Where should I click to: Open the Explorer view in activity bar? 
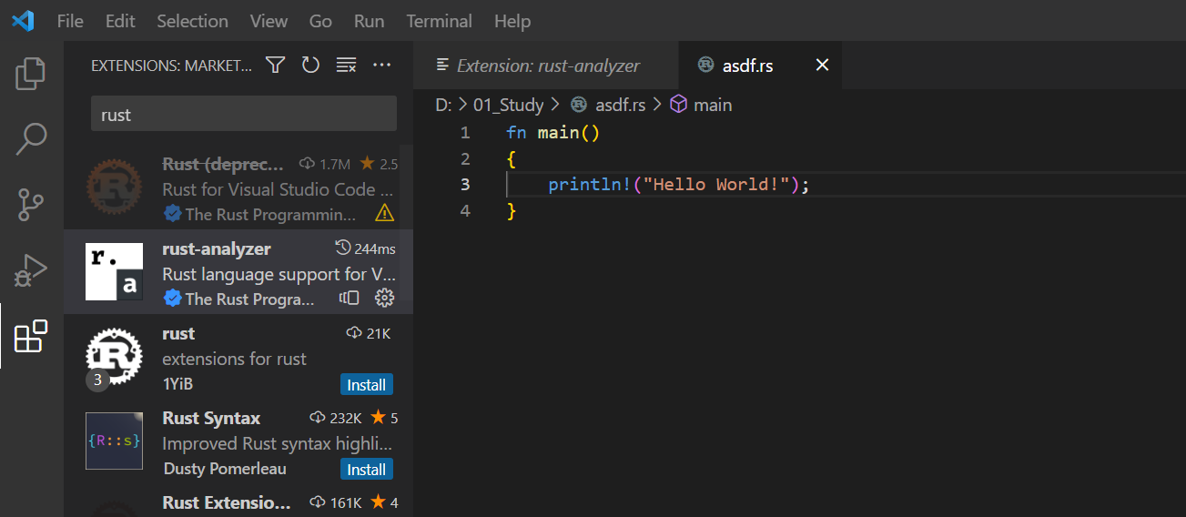31,74
